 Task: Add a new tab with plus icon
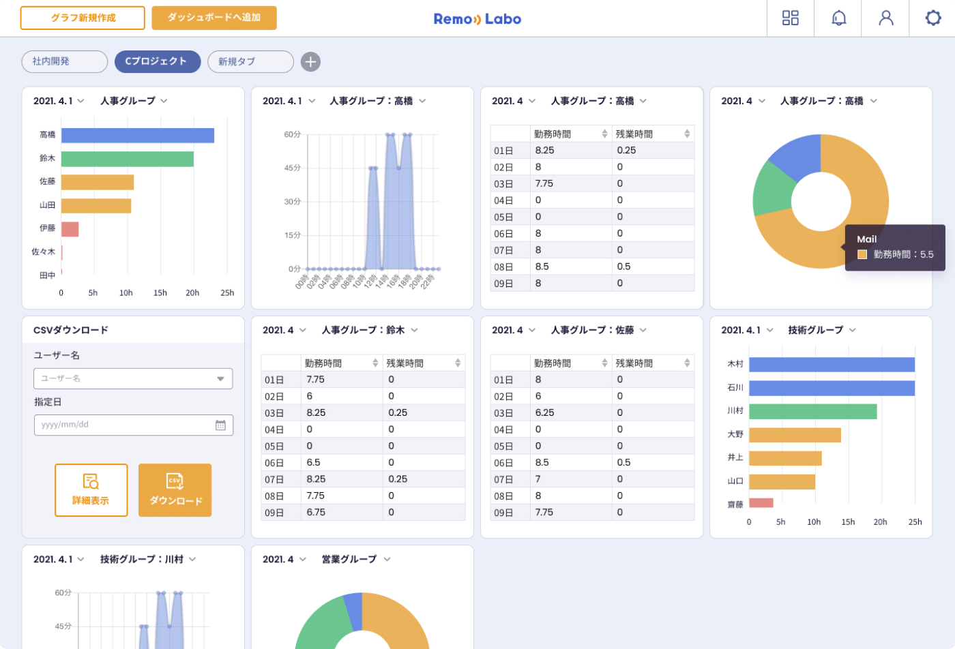(310, 62)
